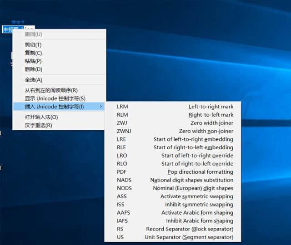Insert US Unit Separator (Segment separator)
This screenshot has width=291, height=245.
click(x=173, y=237)
